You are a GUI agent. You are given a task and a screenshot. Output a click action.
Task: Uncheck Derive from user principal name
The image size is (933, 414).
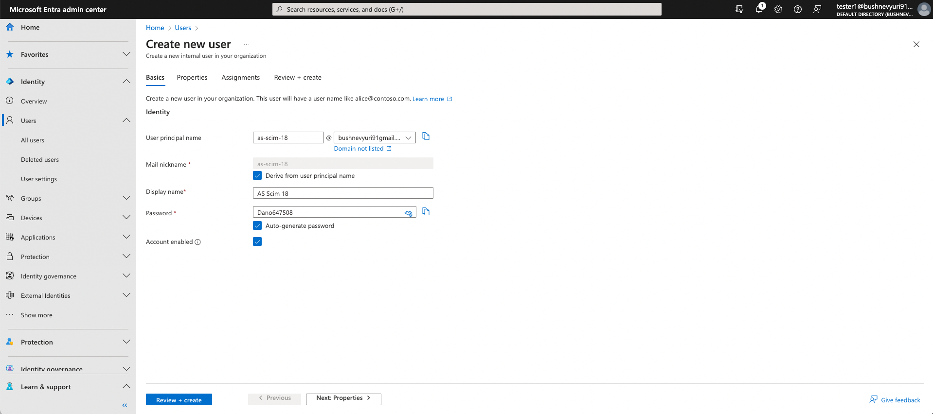click(x=257, y=175)
